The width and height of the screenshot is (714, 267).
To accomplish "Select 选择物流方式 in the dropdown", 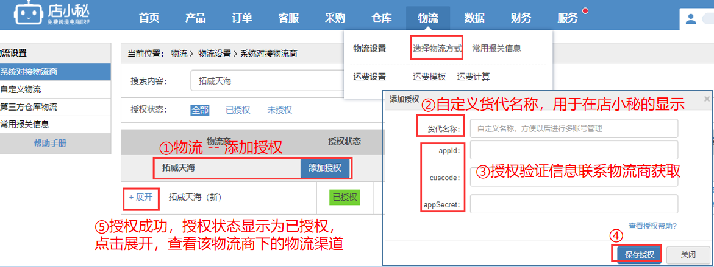I will coord(437,49).
